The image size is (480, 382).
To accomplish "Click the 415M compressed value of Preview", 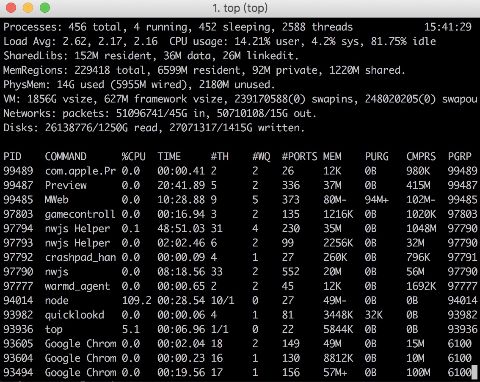I will pyautogui.click(x=418, y=185).
